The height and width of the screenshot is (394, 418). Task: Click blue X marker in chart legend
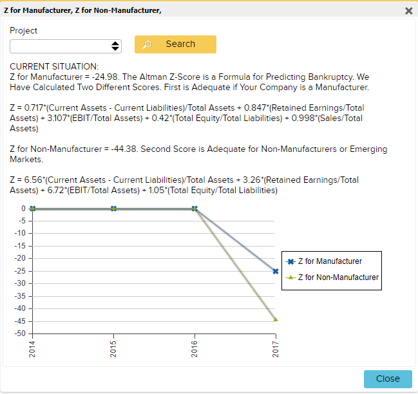pyautogui.click(x=290, y=262)
